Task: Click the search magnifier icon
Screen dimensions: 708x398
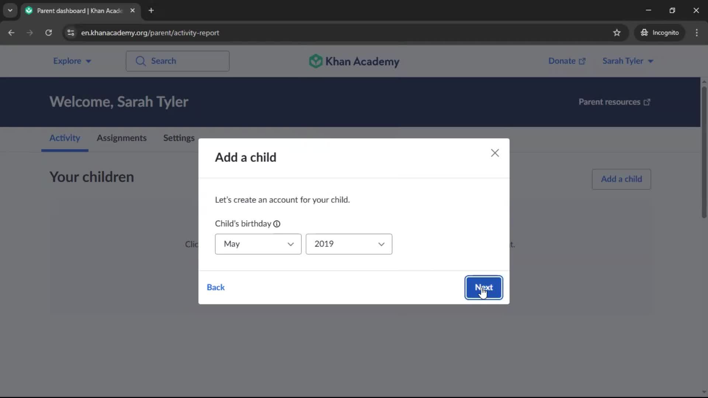Action: tap(140, 61)
